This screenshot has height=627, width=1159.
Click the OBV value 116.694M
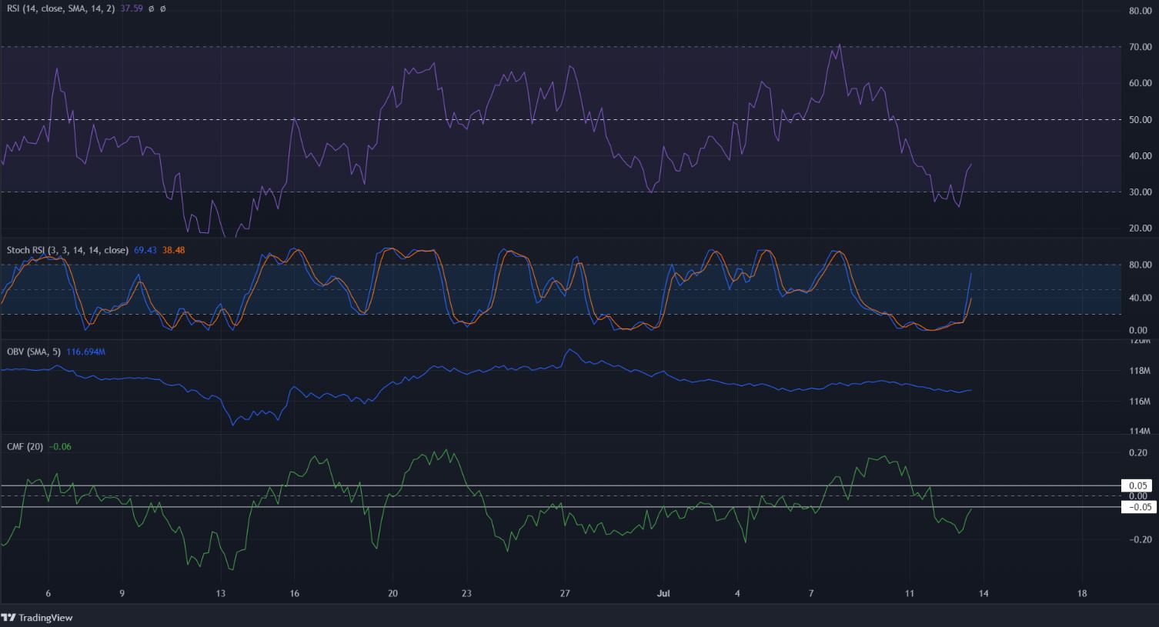pos(85,352)
